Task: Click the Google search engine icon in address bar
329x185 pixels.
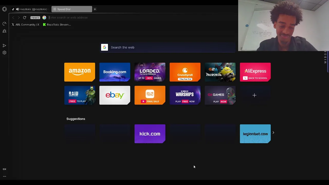Action: coord(44,17)
